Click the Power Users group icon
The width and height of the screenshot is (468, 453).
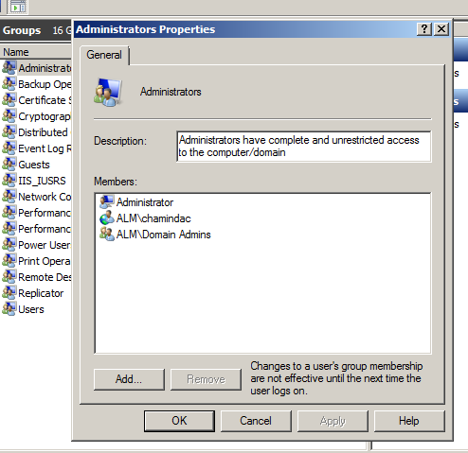[9, 245]
